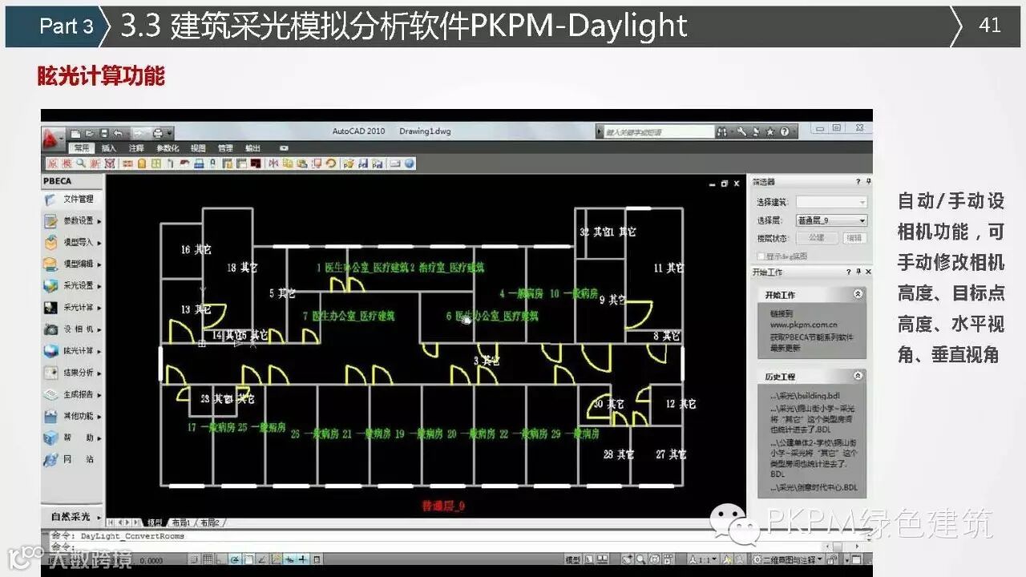Click the star favorites icon in title bar
This screenshot has width=1026, height=577.
(x=770, y=131)
